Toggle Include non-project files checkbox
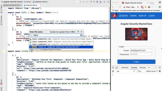The height and width of the screenshot is (91, 162). [48, 32]
